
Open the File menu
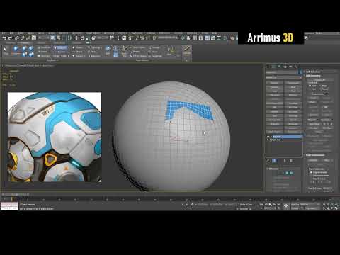click(4, 33)
